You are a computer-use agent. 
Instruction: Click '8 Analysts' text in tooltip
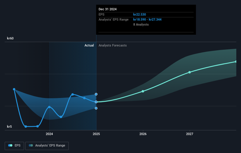141,24
